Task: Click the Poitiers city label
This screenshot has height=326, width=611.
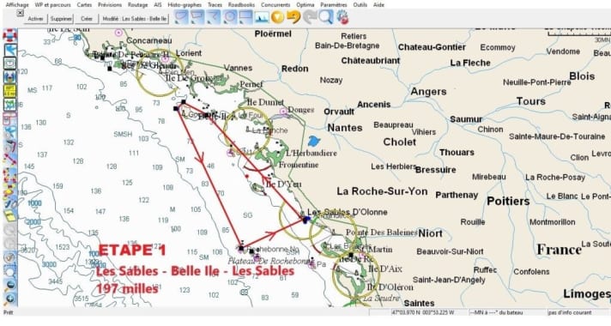Action: 509,202
